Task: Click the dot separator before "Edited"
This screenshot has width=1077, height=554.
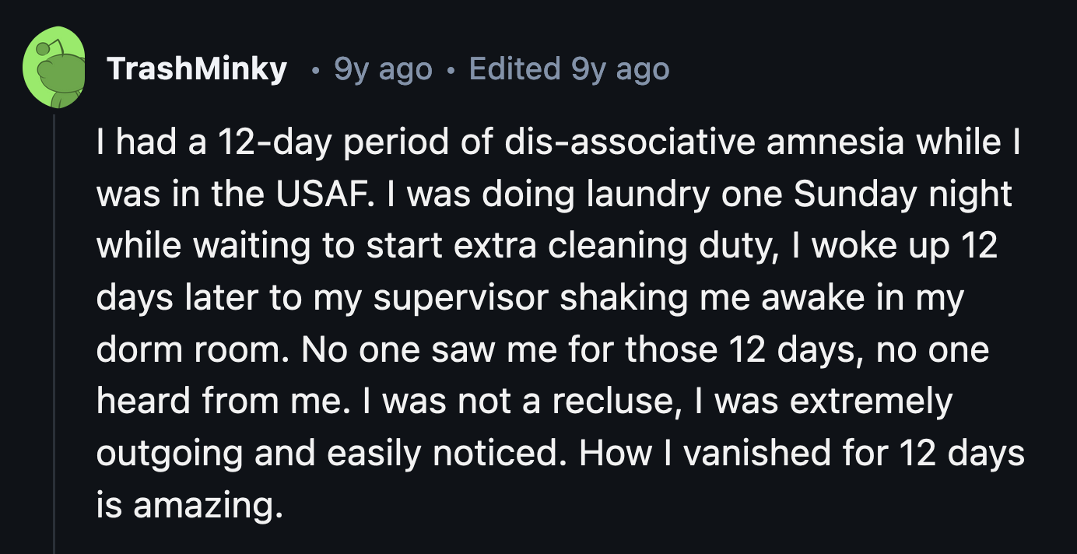Action: tap(451, 71)
